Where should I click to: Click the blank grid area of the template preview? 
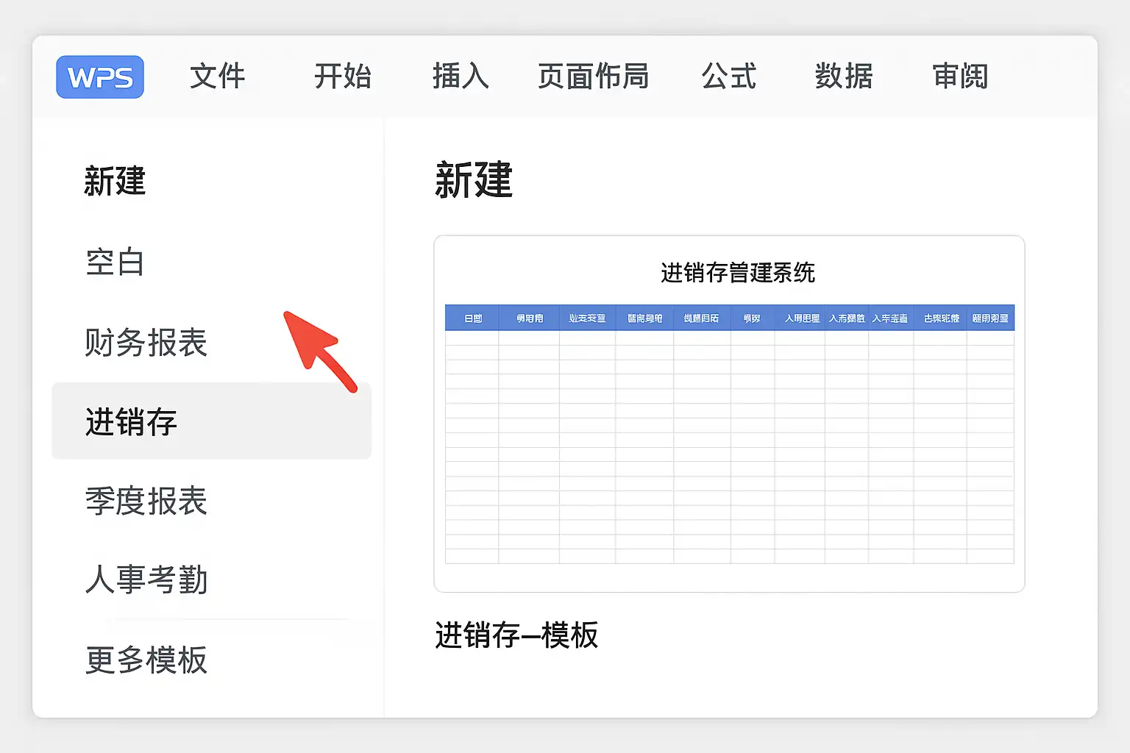click(x=729, y=446)
